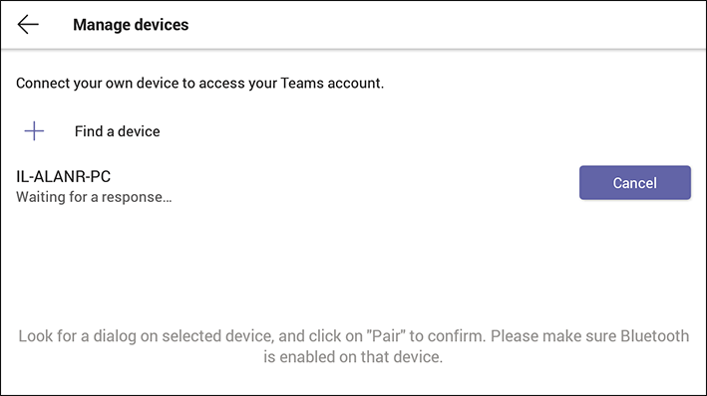Image resolution: width=707 pixels, height=396 pixels.
Task: Click the word 'devices' in the header
Action: tap(162, 25)
